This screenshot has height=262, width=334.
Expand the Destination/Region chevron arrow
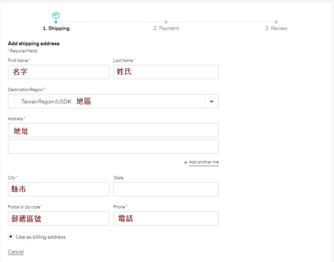click(212, 101)
